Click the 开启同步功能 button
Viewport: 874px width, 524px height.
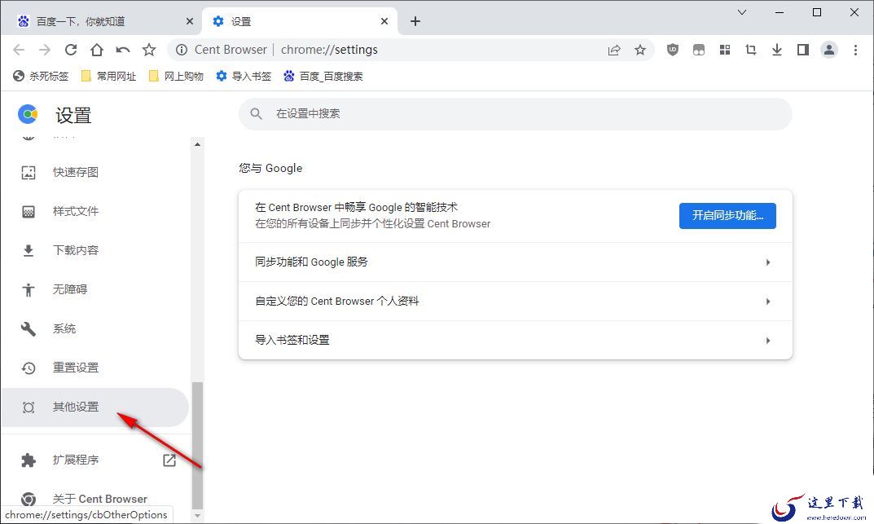point(727,216)
